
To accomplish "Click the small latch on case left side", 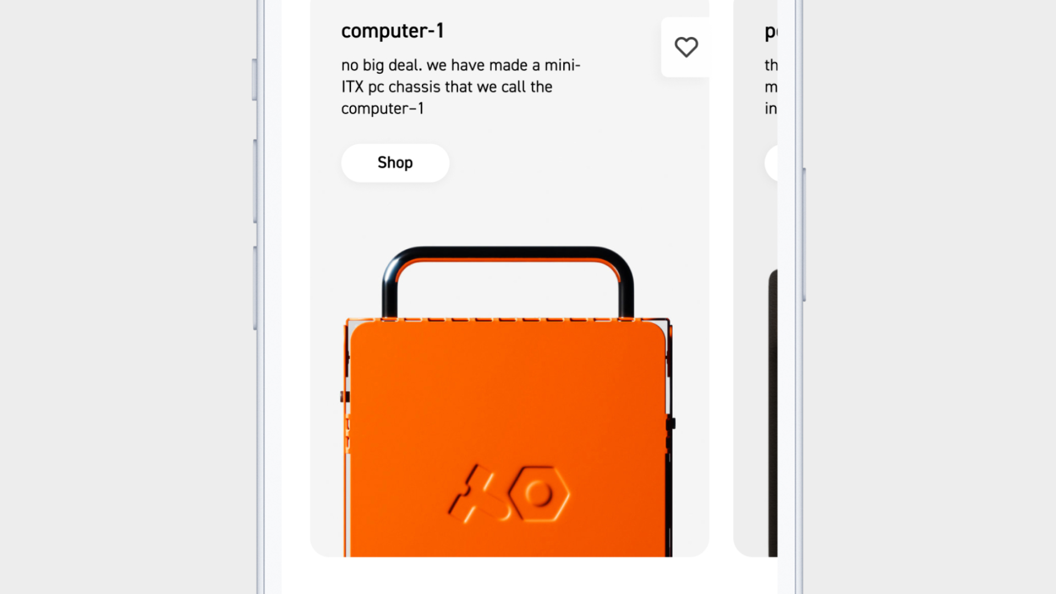I will click(344, 397).
